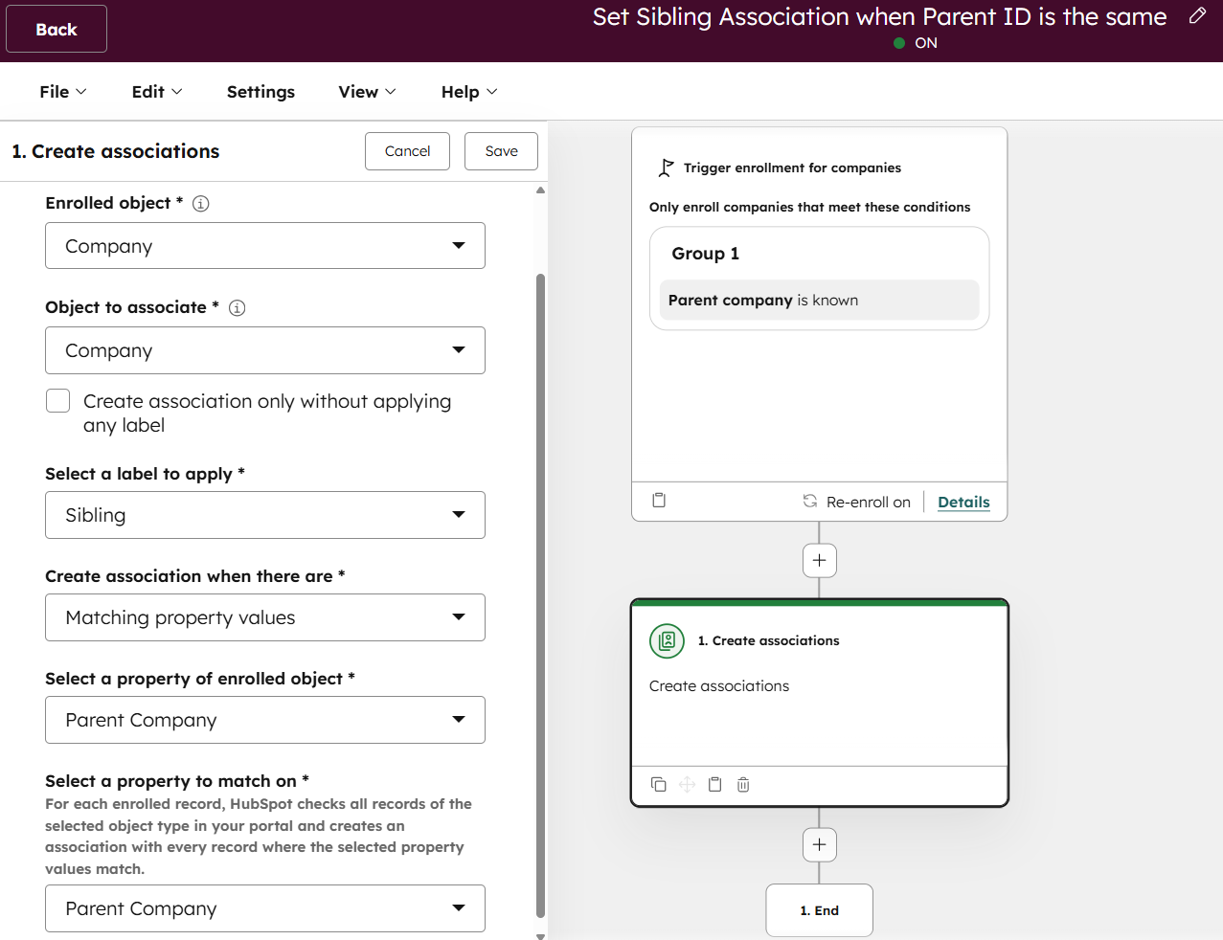Click the info icon beside Object to associate
This screenshot has height=940, width=1223.
click(x=238, y=307)
